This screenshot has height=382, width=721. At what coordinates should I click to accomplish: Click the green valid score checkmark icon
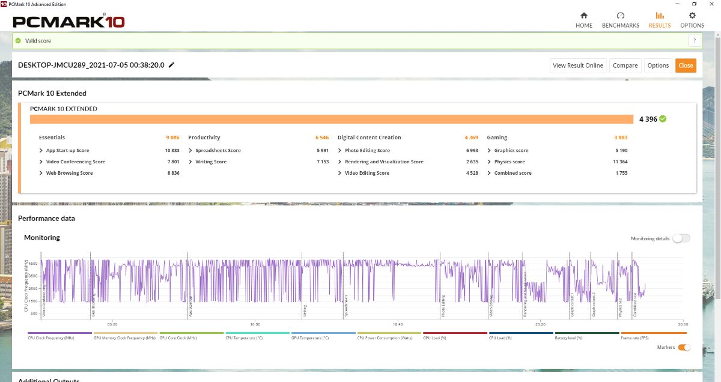click(19, 41)
